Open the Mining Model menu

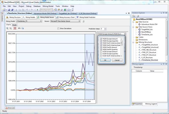[48, 6]
